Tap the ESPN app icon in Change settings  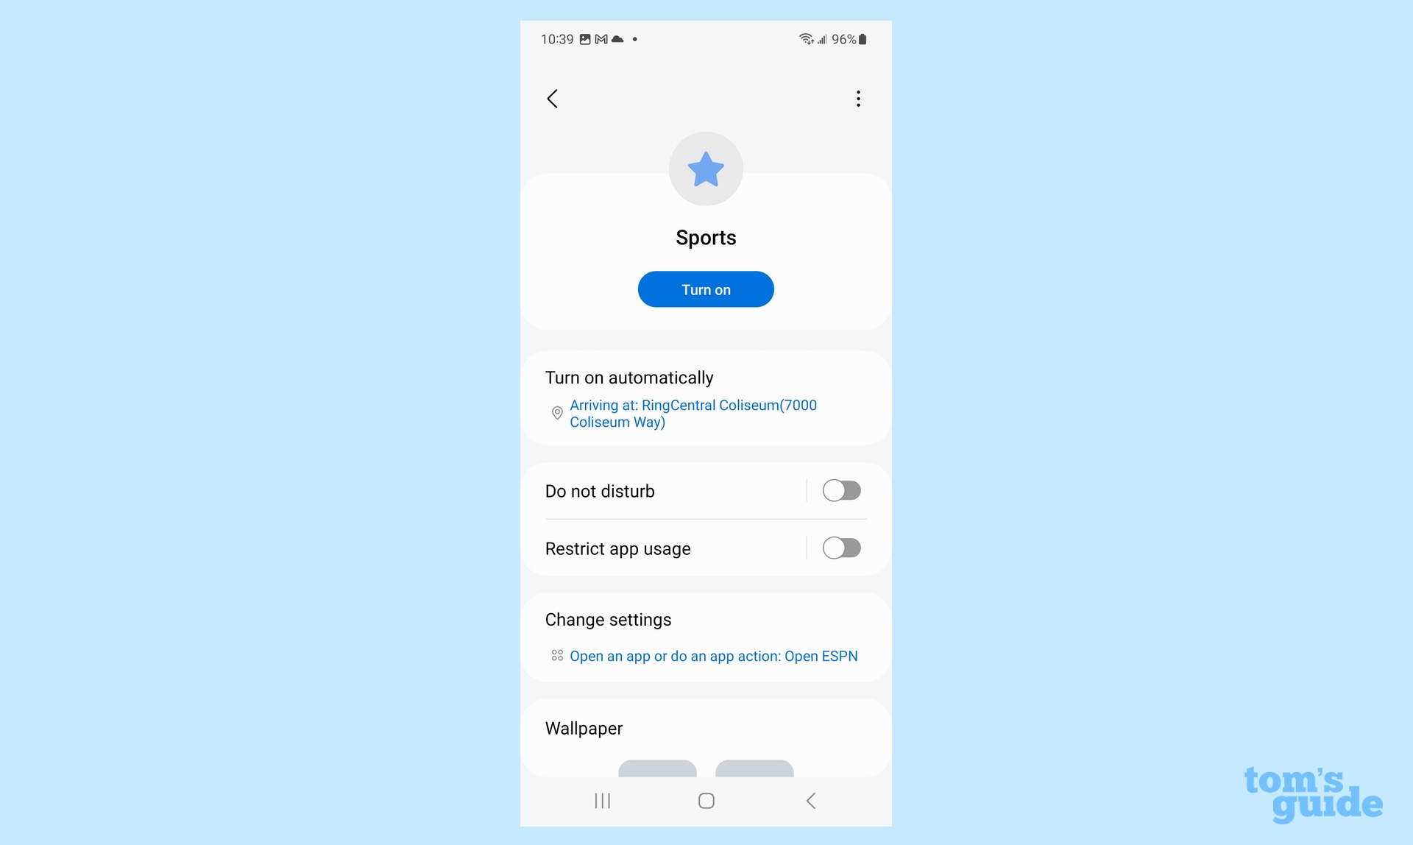(556, 656)
